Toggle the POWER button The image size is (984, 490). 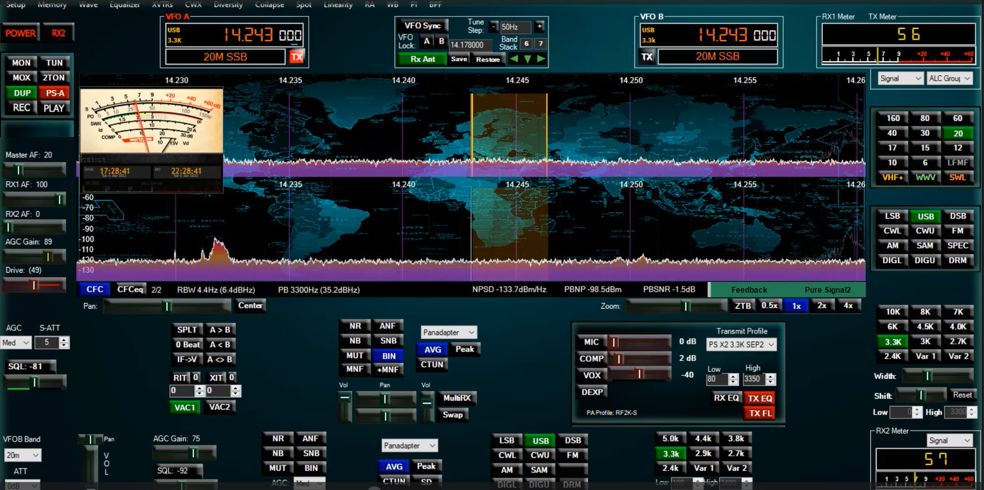click(x=21, y=33)
